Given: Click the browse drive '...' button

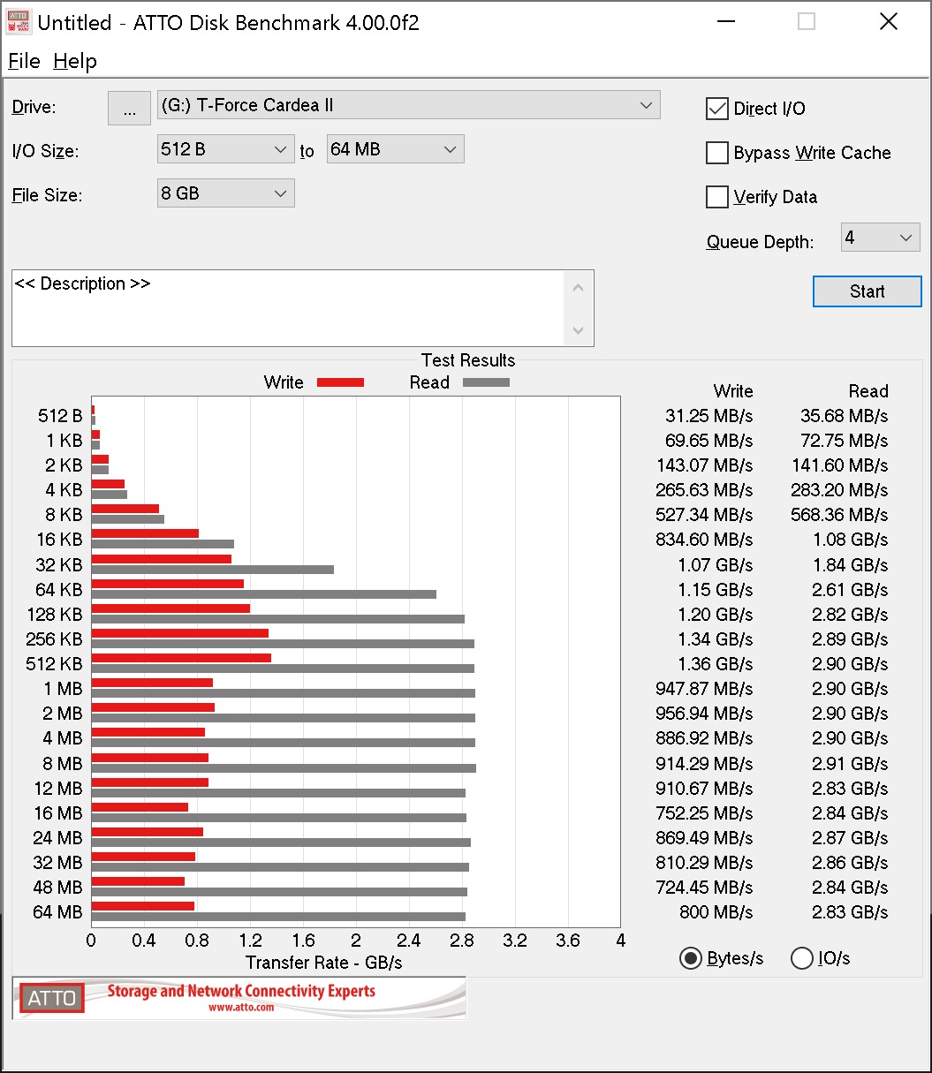Looking at the screenshot, I should click(x=130, y=108).
